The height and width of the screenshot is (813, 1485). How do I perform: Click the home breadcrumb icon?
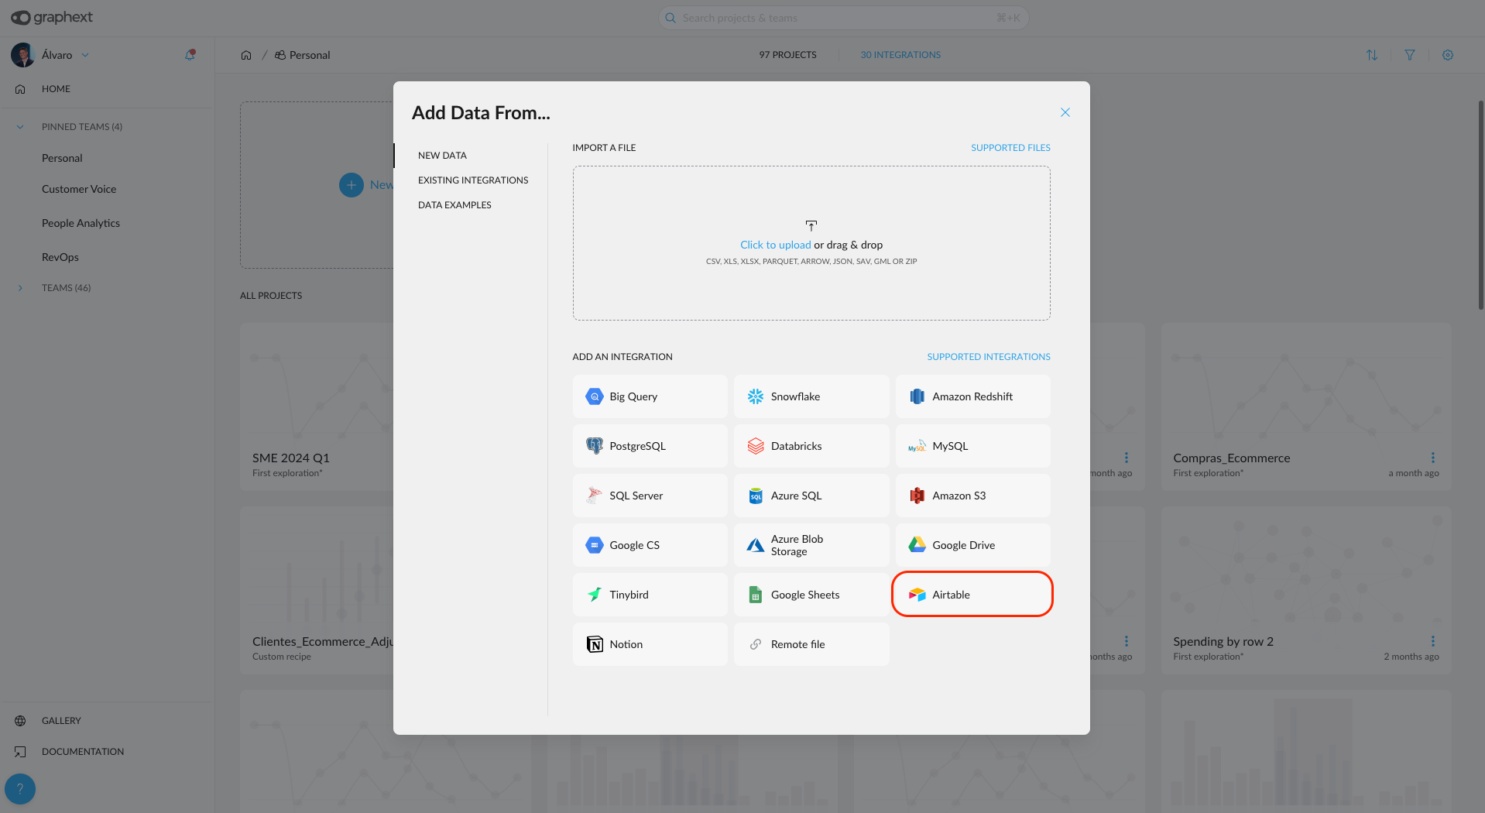tap(246, 55)
